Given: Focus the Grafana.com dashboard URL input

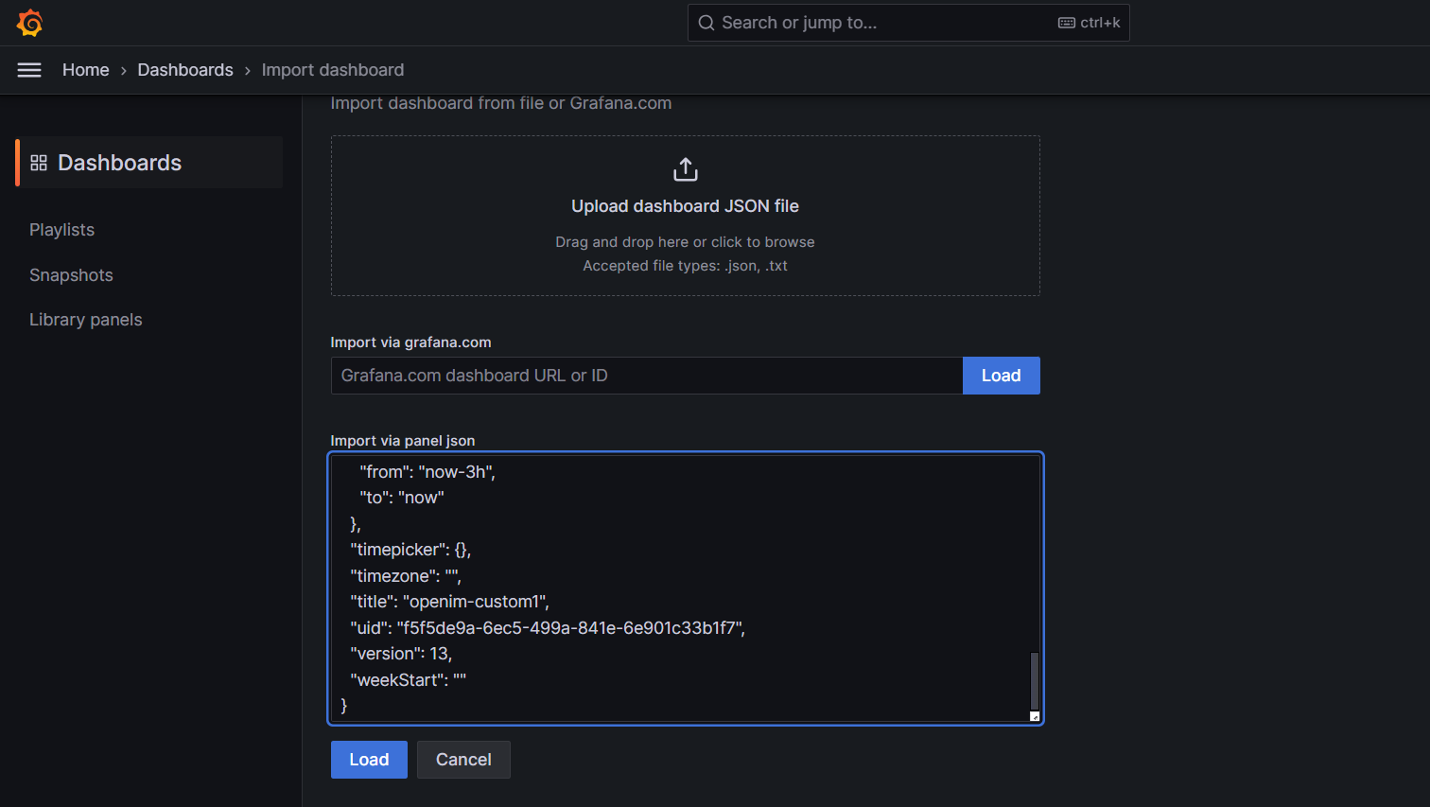Looking at the screenshot, I should pyautogui.click(x=646, y=375).
